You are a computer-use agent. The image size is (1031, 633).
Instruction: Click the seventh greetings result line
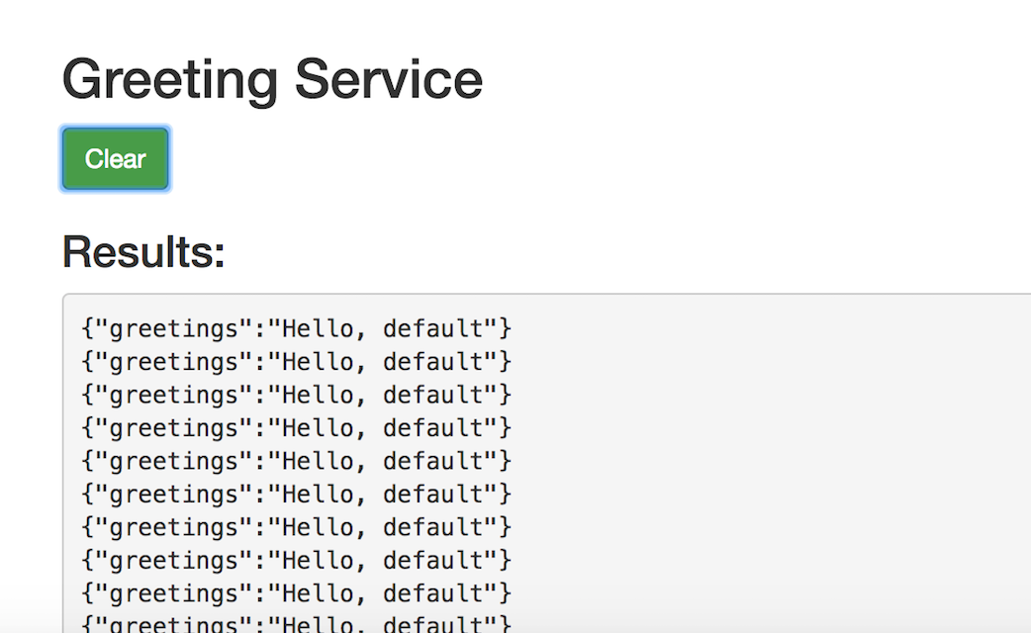coord(296,527)
